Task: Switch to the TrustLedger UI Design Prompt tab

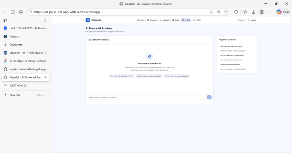Action: click(x=25, y=61)
